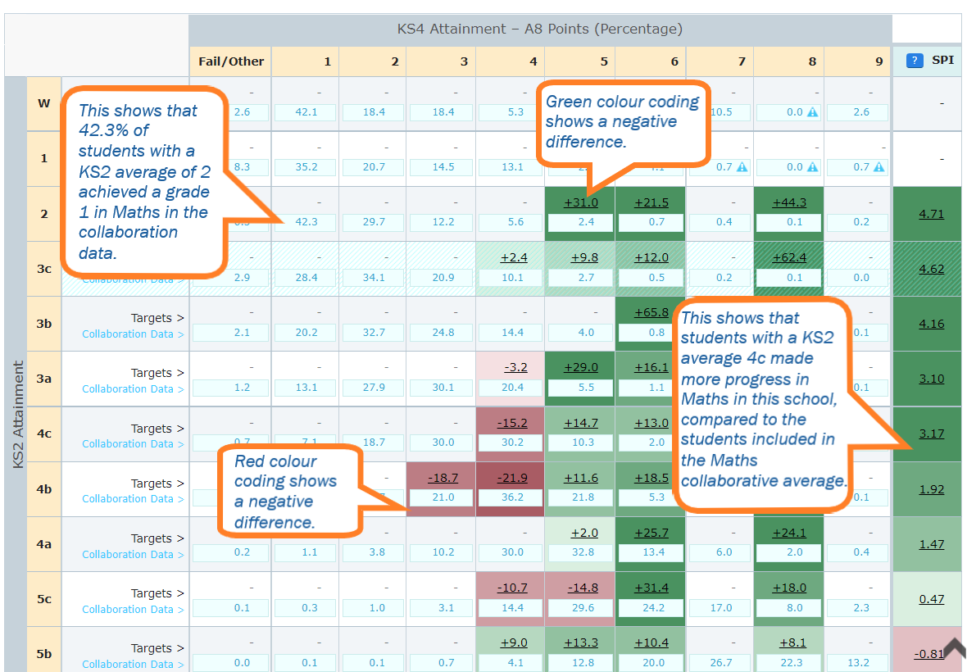Click the Collaboration Data link for row 3a

(x=131, y=389)
